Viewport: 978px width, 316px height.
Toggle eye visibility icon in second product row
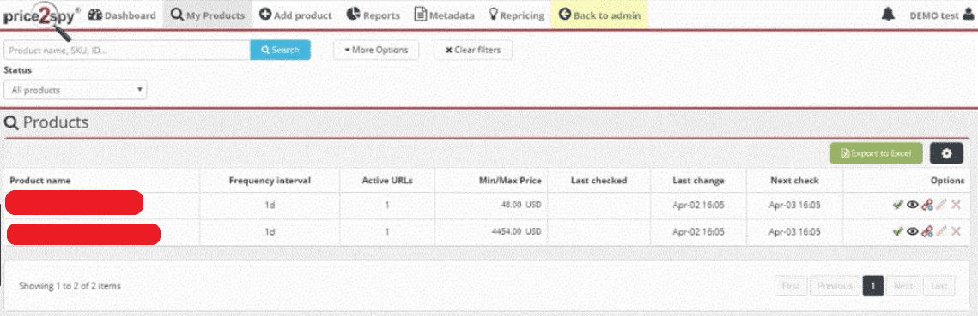point(912,231)
